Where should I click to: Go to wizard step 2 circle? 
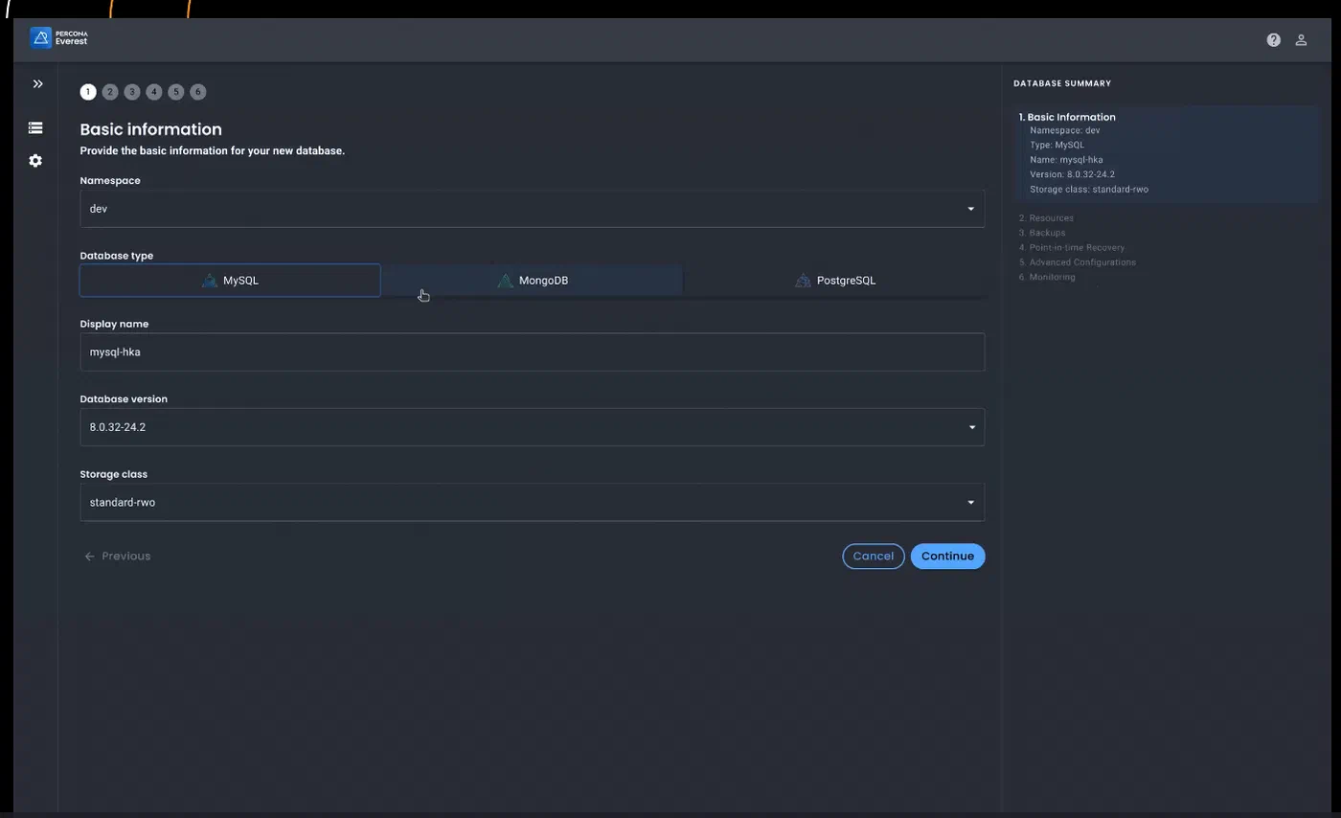[110, 92]
